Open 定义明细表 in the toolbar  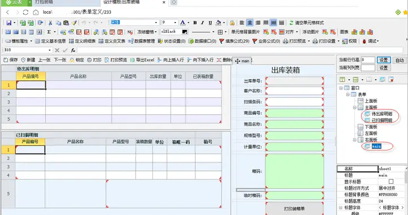tap(82, 41)
